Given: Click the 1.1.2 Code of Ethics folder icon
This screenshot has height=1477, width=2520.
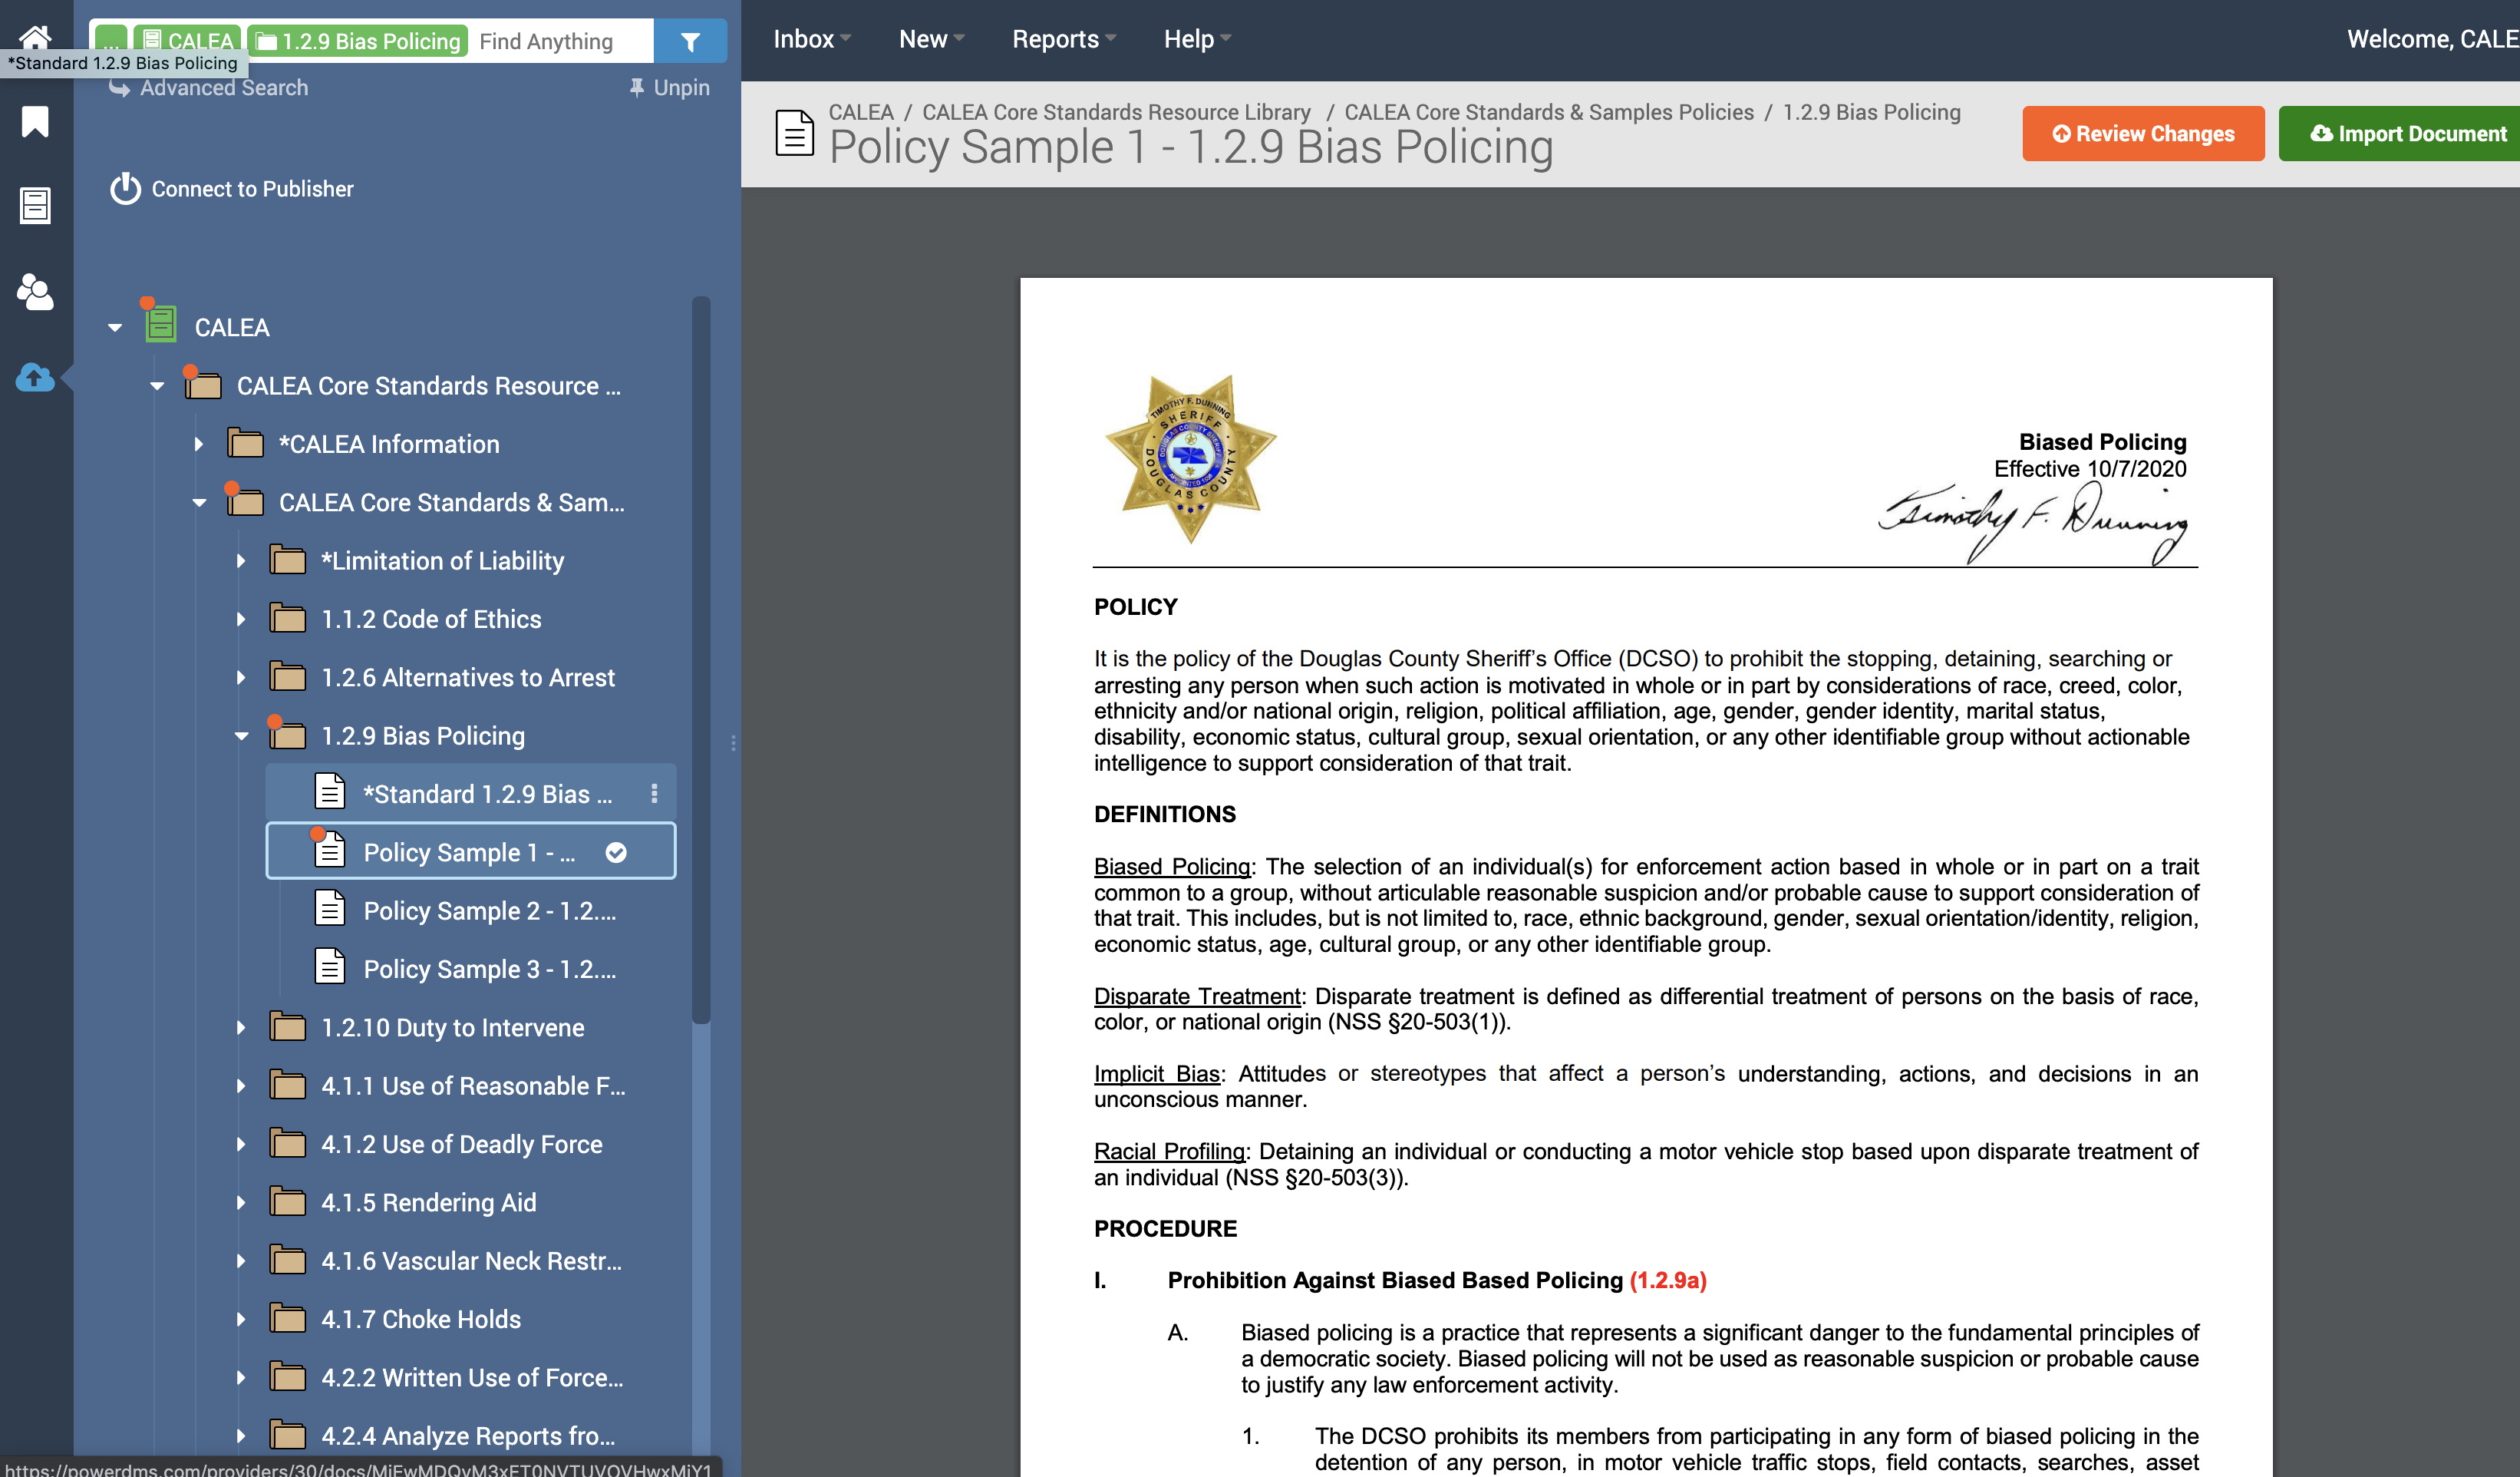Looking at the screenshot, I should pyautogui.click(x=288, y=617).
